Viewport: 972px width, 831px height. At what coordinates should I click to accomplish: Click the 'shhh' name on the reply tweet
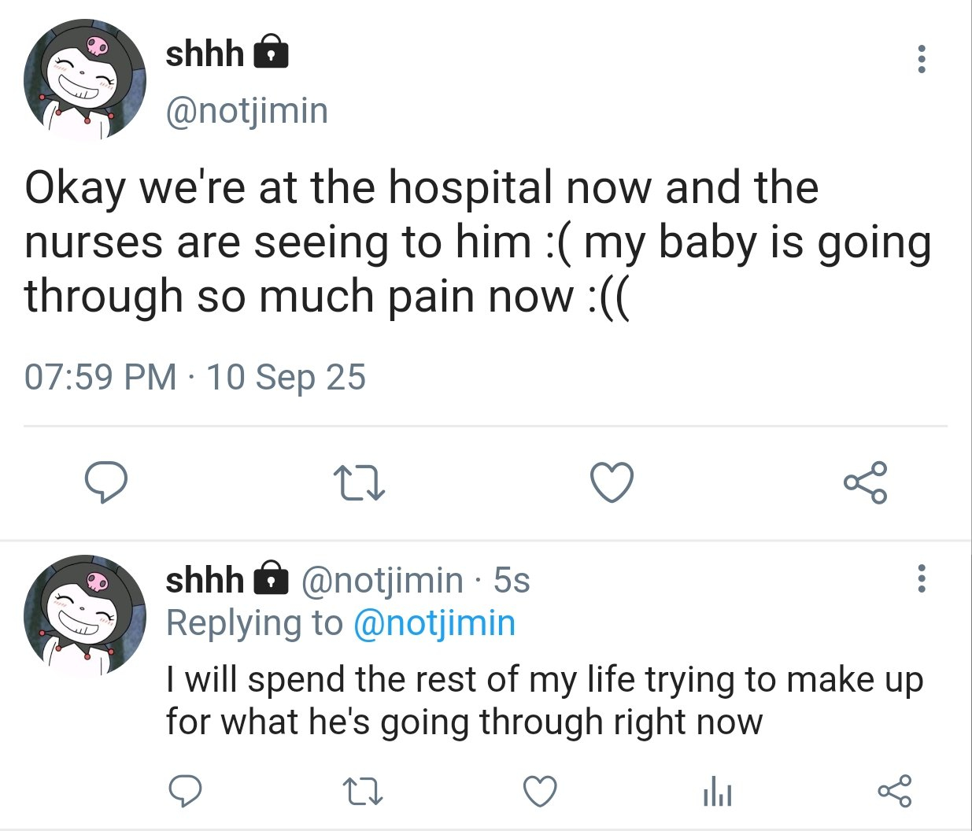coord(205,581)
